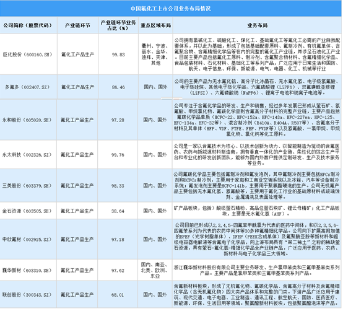Click the percentage value 99.83
This screenshot has width=343, height=311.
pos(118,55)
